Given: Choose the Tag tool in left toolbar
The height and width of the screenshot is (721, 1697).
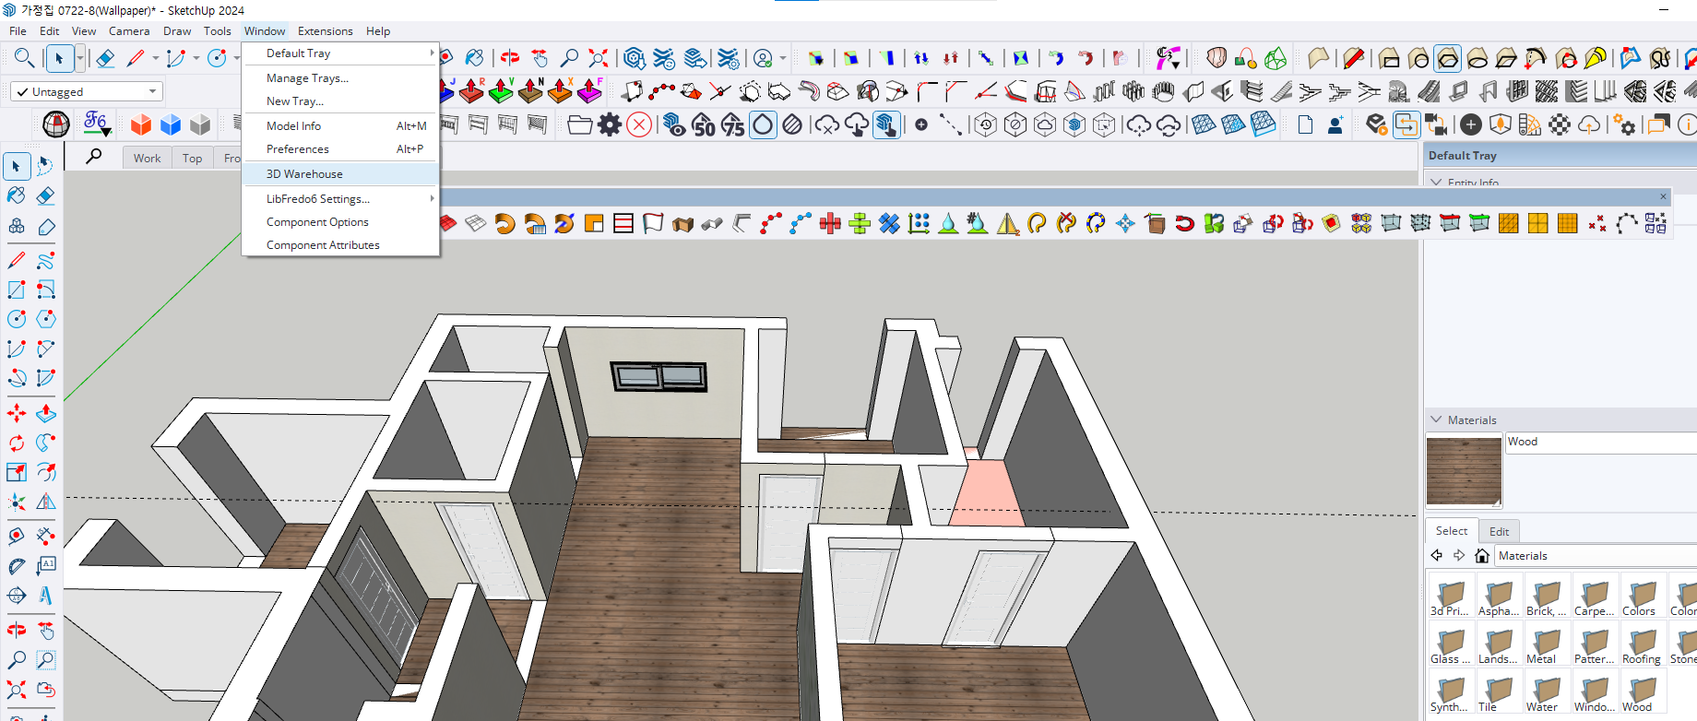Looking at the screenshot, I should tap(45, 226).
